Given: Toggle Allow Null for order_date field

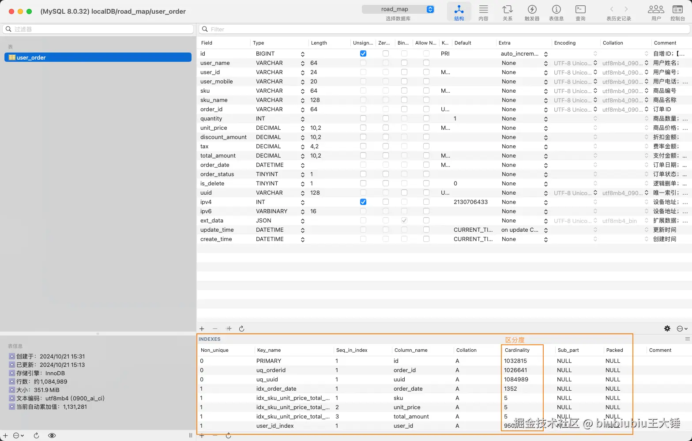Looking at the screenshot, I should [426, 165].
